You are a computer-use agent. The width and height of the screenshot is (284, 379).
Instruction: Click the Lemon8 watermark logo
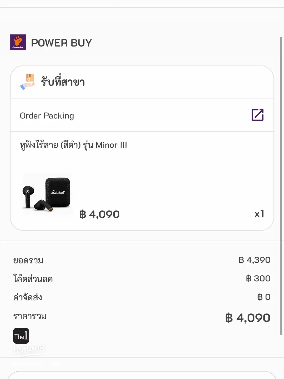[29, 350]
